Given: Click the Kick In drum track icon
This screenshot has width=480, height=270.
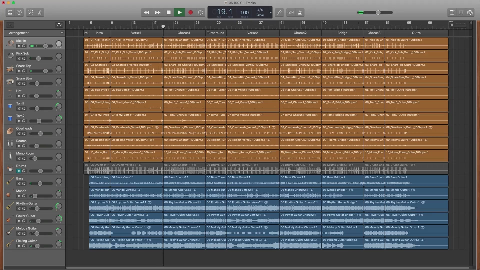Looking at the screenshot, I should 10,43.
